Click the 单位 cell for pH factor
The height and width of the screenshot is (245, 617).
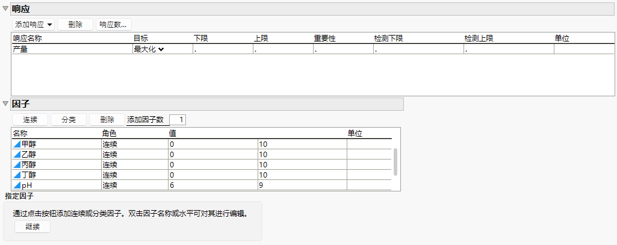pyautogui.click(x=369, y=185)
